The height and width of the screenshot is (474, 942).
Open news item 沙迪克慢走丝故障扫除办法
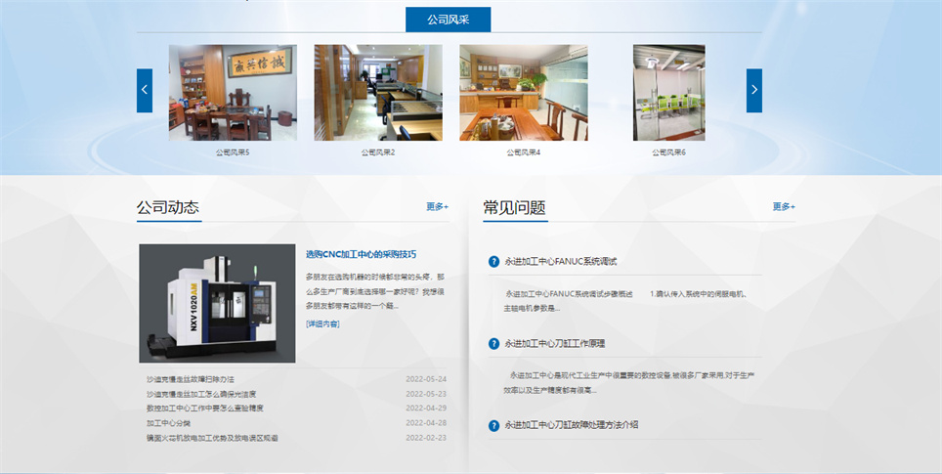tap(191, 379)
